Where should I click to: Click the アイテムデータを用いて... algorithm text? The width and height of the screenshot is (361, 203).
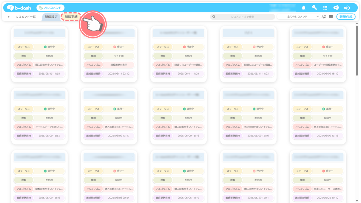coord(49,127)
